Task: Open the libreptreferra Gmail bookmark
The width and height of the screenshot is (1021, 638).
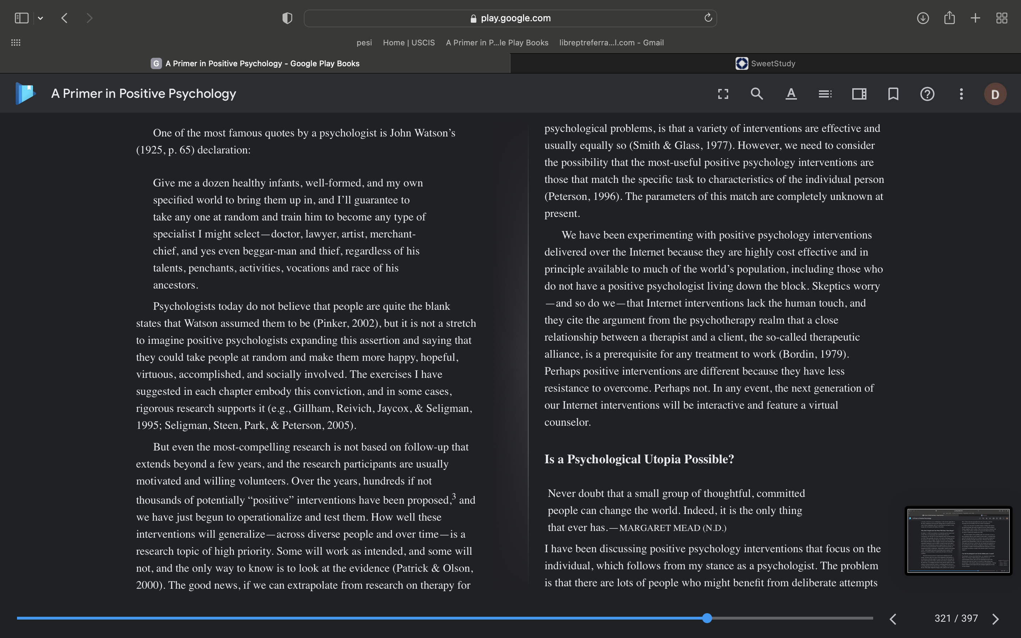Action: (x=611, y=43)
